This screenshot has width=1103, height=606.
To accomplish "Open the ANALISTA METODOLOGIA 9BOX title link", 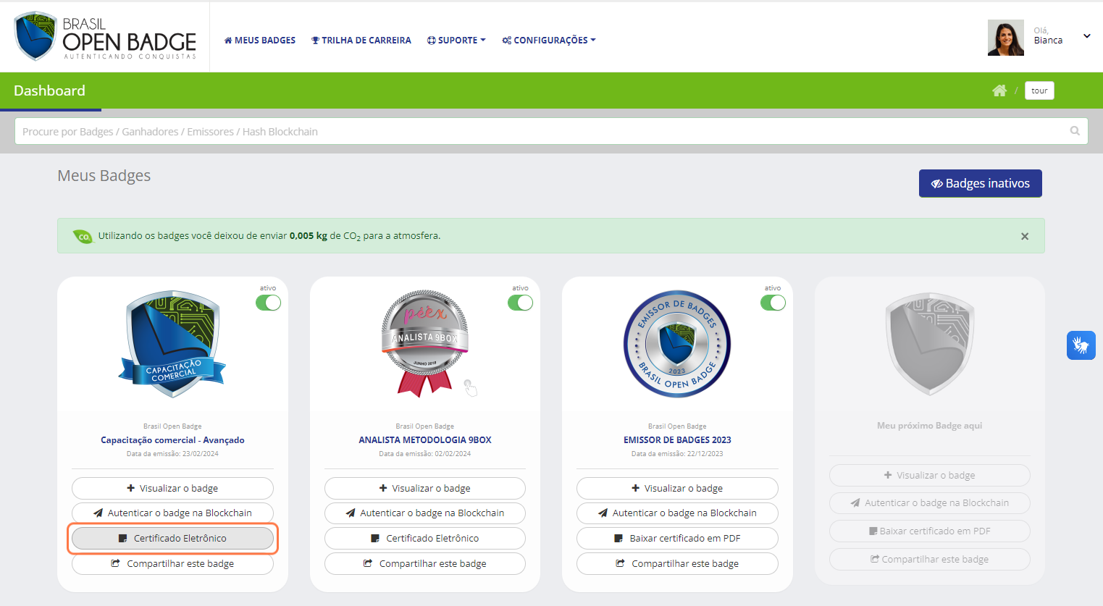I will [x=425, y=439].
